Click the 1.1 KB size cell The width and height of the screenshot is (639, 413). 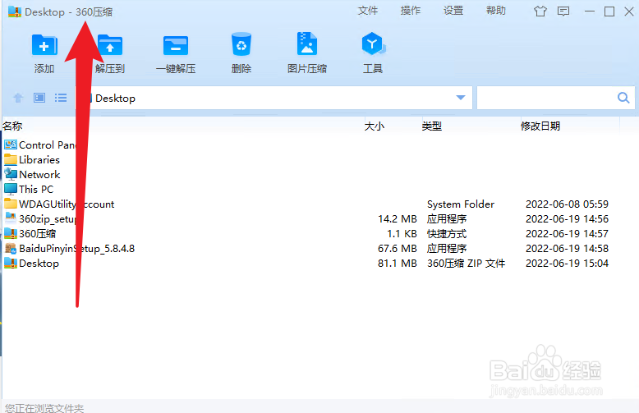[402, 234]
